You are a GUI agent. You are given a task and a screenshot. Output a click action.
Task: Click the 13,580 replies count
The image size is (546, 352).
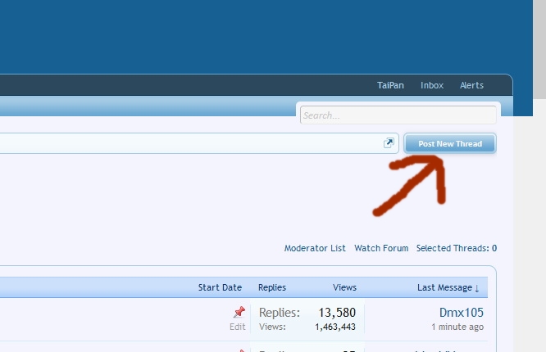337,313
